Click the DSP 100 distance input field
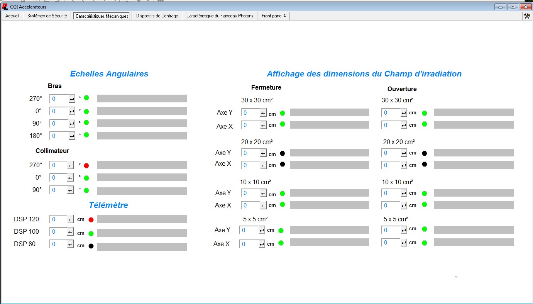 [x=58, y=232]
